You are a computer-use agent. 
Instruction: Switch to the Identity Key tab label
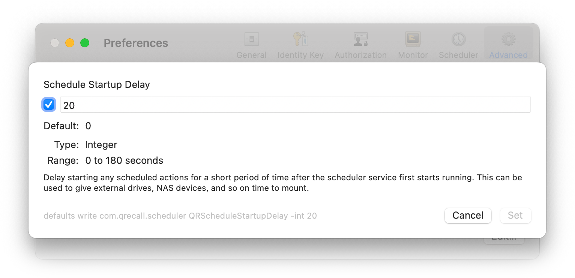(300, 55)
